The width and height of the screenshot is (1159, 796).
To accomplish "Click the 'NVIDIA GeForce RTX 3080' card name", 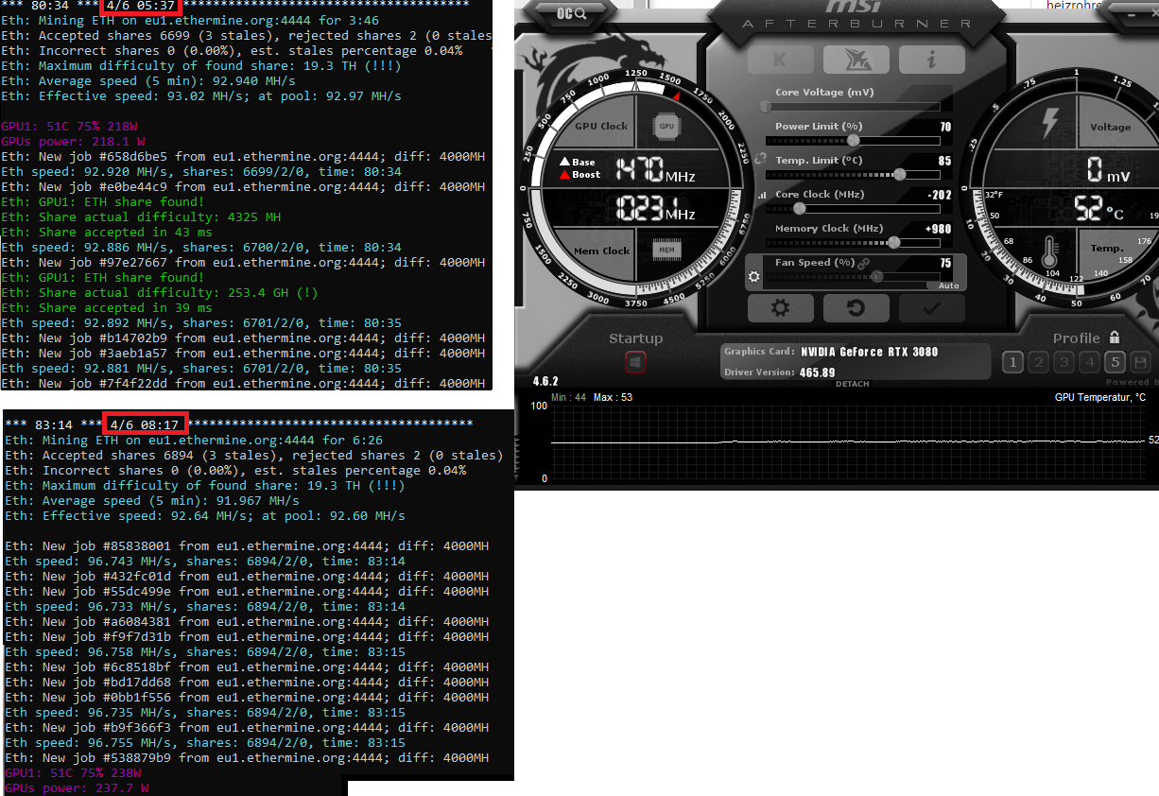I will 869,352.
